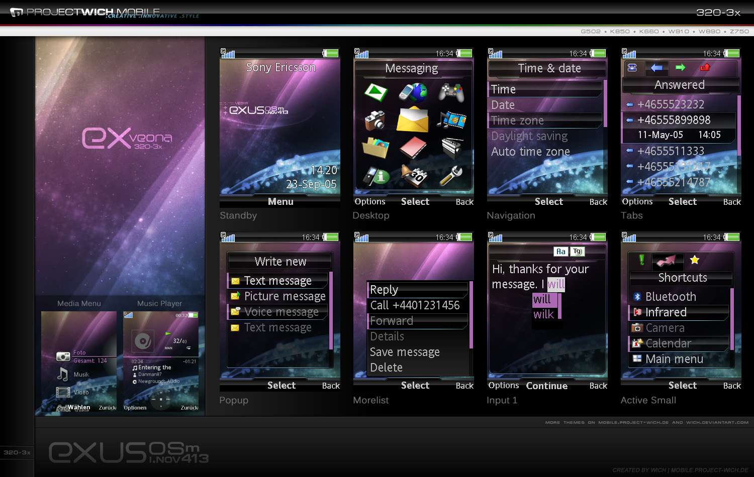
Task: Open the Camera icon in Desktop grid
Action: (375, 121)
